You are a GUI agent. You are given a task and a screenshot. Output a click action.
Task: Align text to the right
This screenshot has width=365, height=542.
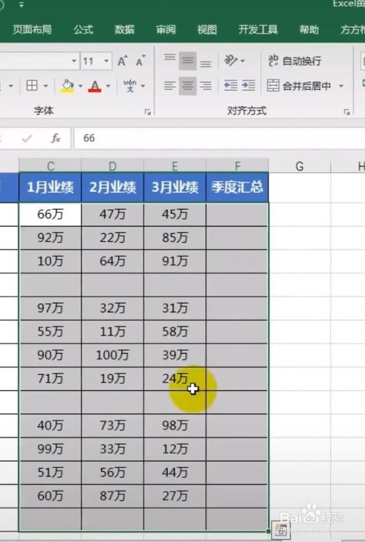(x=205, y=86)
